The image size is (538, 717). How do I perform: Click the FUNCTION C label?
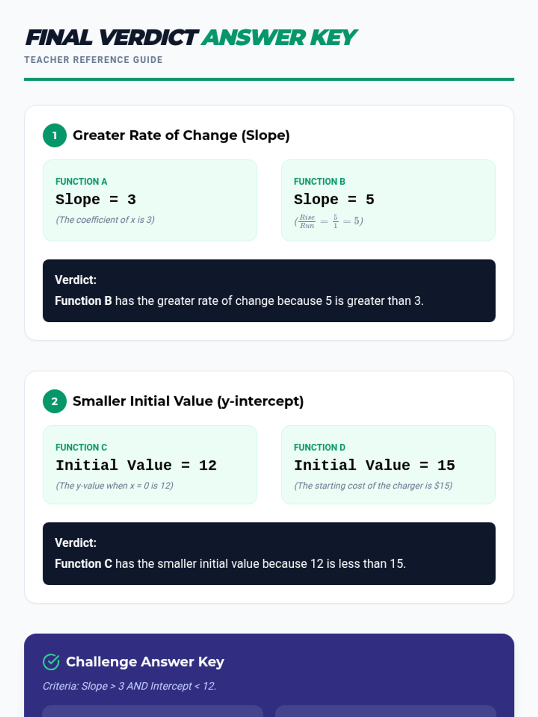click(81, 447)
